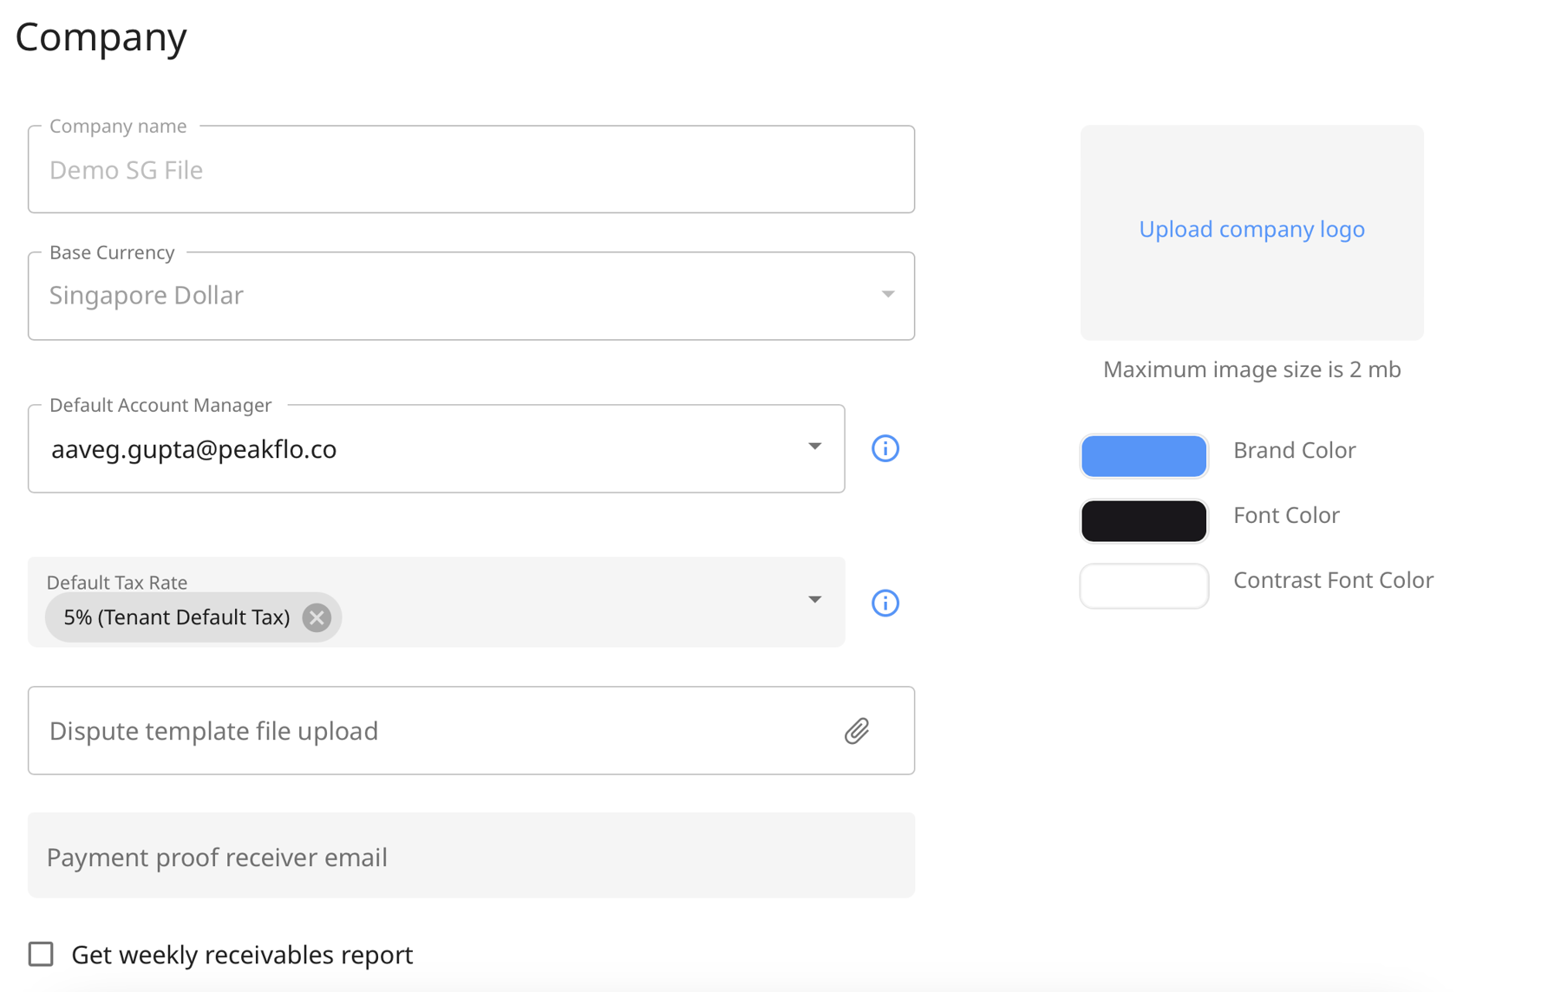Click the Brand Color swatch
The height and width of the screenshot is (992, 1561).
tap(1143, 455)
